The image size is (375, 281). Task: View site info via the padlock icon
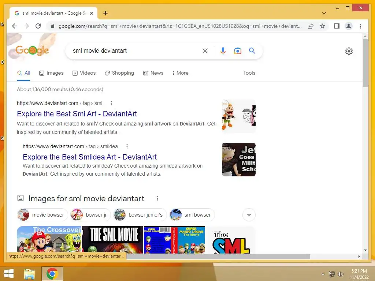tap(53, 26)
